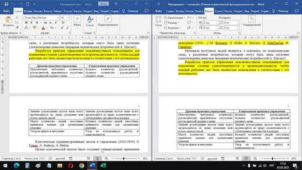Cut selection in left window clipboard group
The image size is (302, 170).
click(17, 17)
